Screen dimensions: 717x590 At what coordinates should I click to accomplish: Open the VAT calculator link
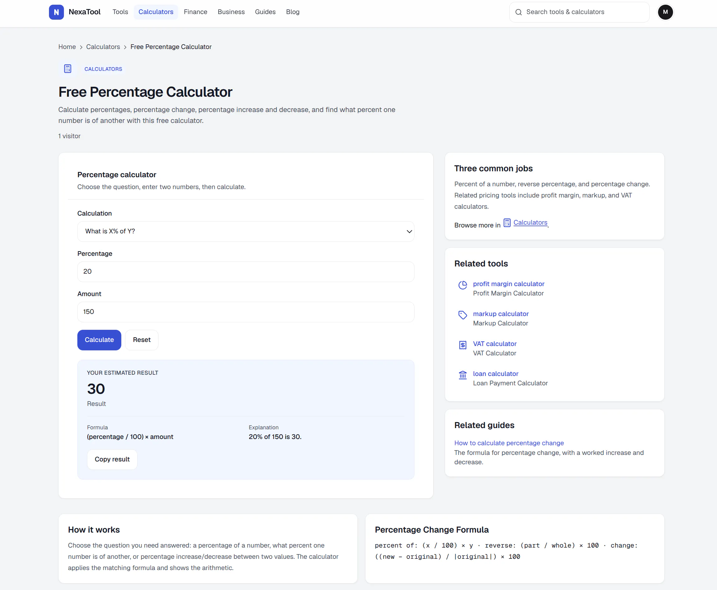point(495,344)
